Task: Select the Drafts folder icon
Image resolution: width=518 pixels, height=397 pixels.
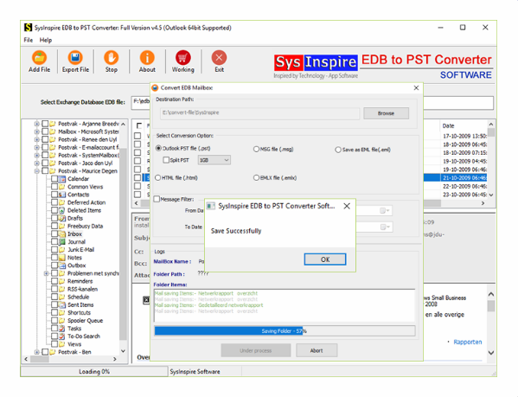Action: (x=61, y=218)
